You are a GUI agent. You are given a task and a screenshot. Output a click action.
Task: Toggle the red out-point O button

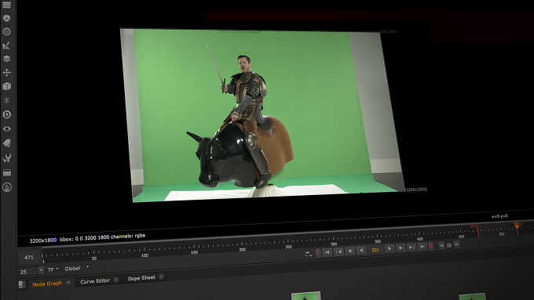[431, 246]
